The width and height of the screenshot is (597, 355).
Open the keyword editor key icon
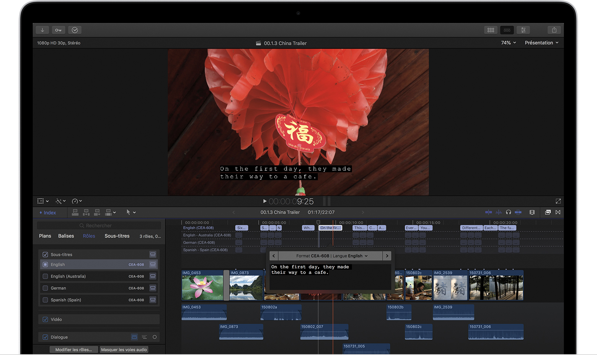pos(58,30)
